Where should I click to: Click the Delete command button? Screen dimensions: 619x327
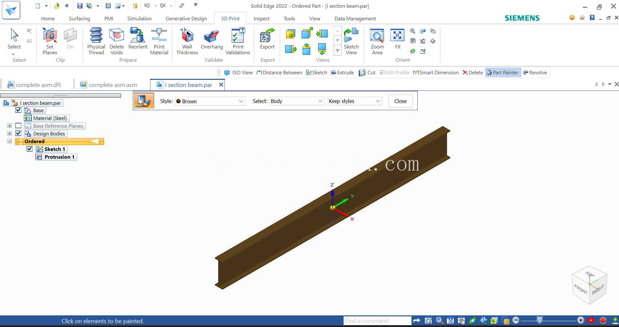point(473,73)
